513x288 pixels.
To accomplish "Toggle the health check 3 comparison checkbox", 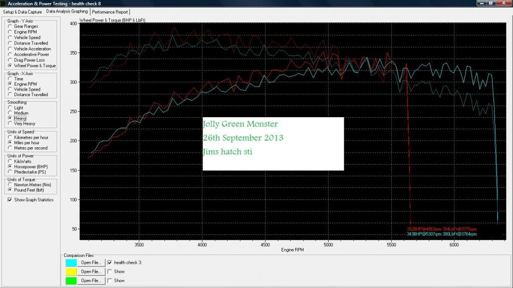I will point(110,262).
